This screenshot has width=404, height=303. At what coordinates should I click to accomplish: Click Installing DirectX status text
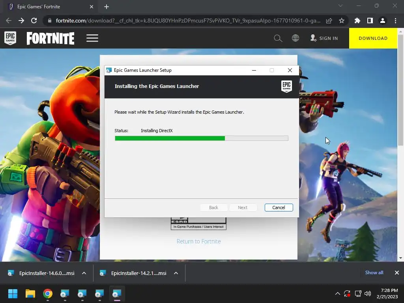coord(157,131)
